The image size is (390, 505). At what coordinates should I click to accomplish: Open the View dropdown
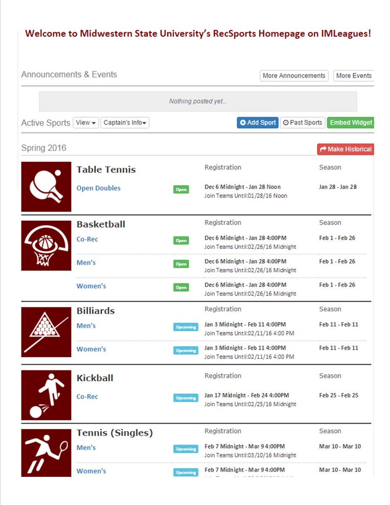point(86,123)
